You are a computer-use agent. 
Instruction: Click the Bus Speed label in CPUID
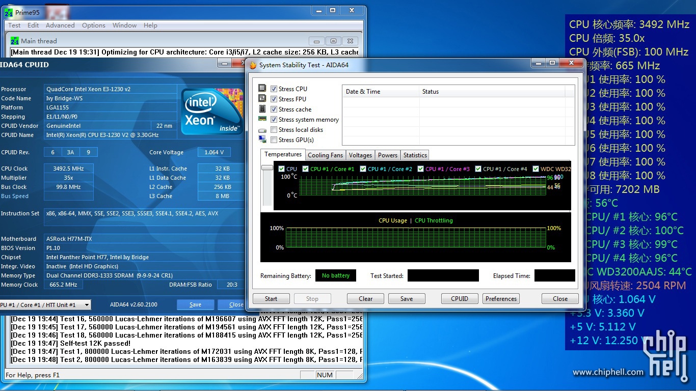coord(15,196)
